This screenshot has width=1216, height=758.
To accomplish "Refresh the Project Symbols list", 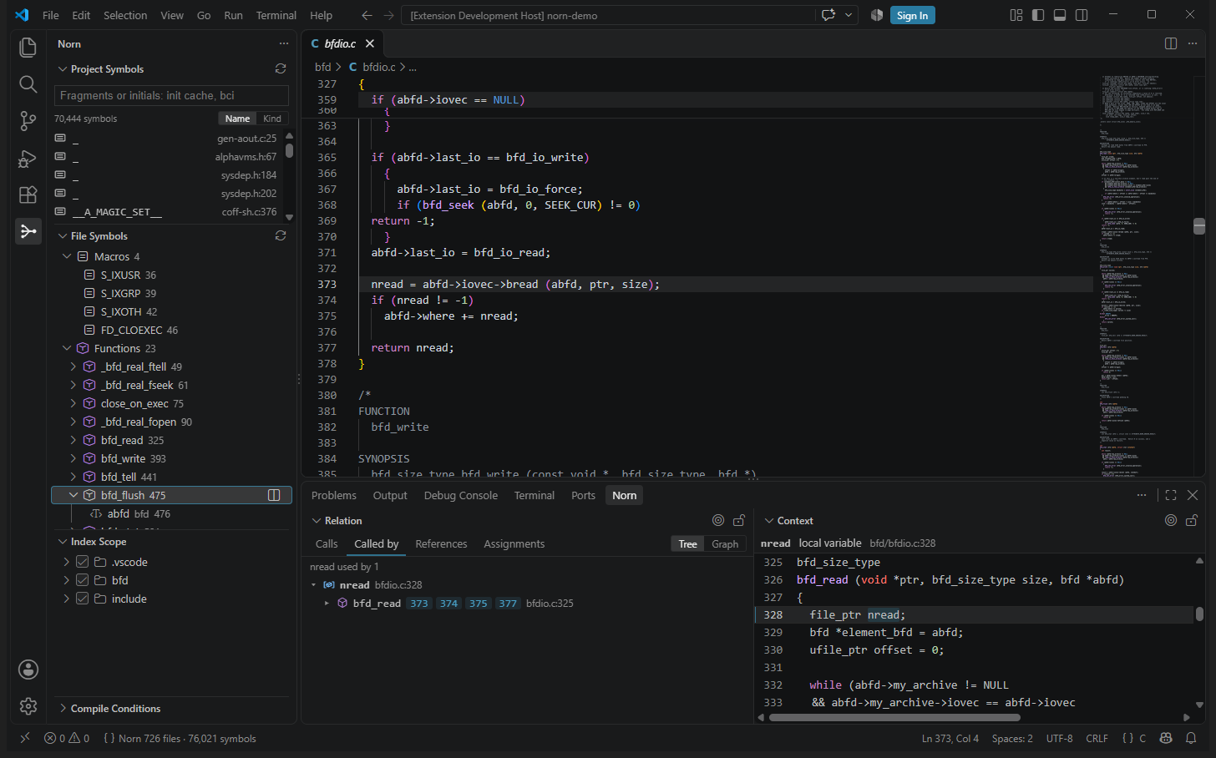I will coord(281,68).
